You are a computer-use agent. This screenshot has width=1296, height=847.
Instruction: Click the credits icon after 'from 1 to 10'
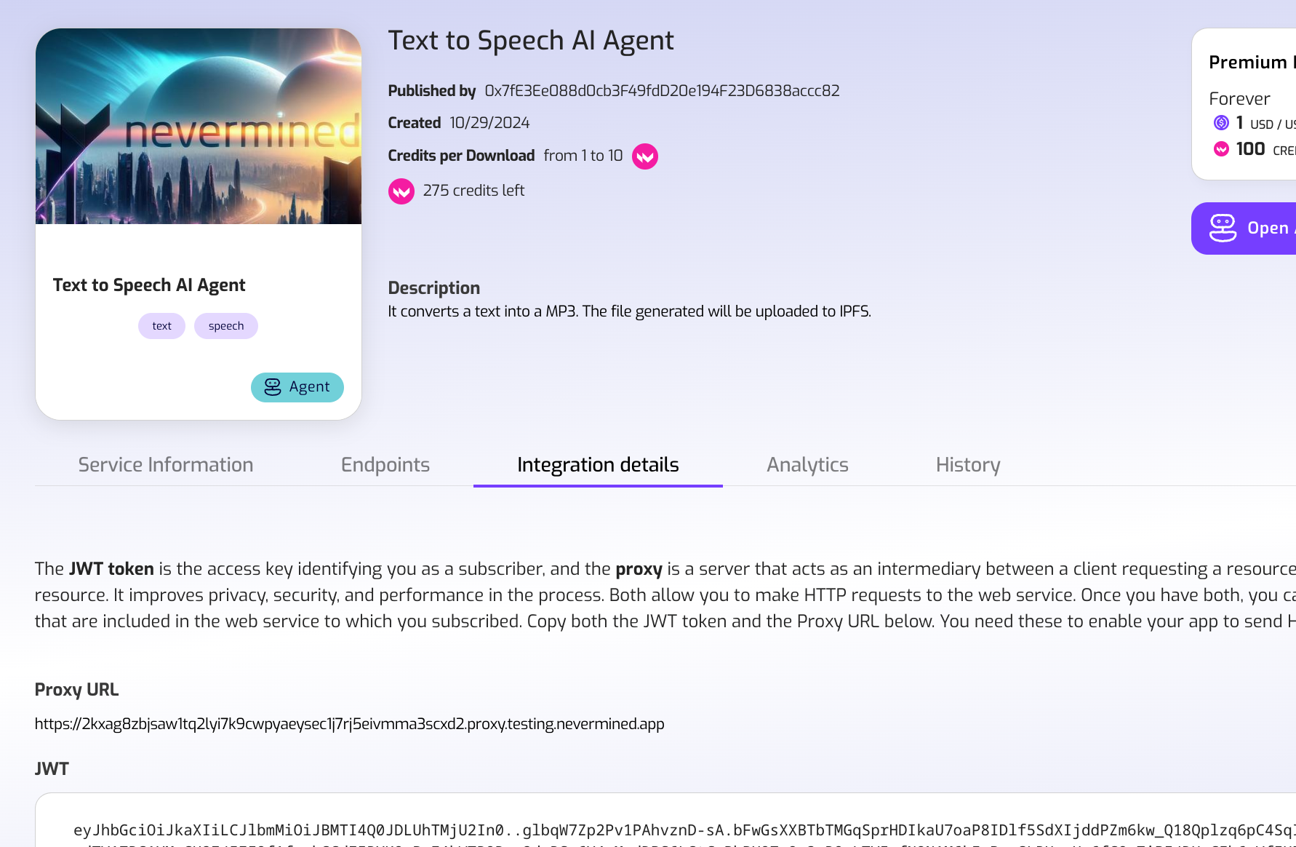point(644,156)
